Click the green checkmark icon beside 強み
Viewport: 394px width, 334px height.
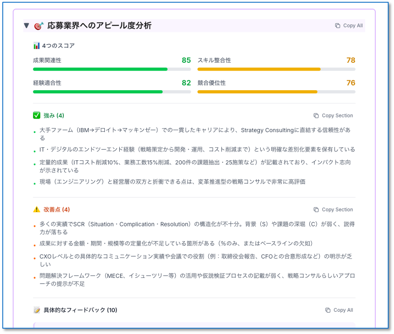(37, 116)
